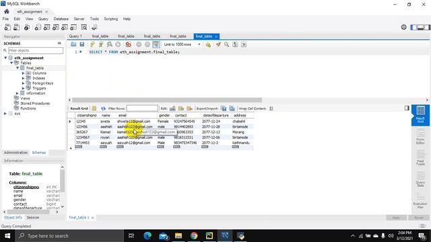The image size is (431, 242).
Task: Expand the sys schema node
Action: pos(5,114)
